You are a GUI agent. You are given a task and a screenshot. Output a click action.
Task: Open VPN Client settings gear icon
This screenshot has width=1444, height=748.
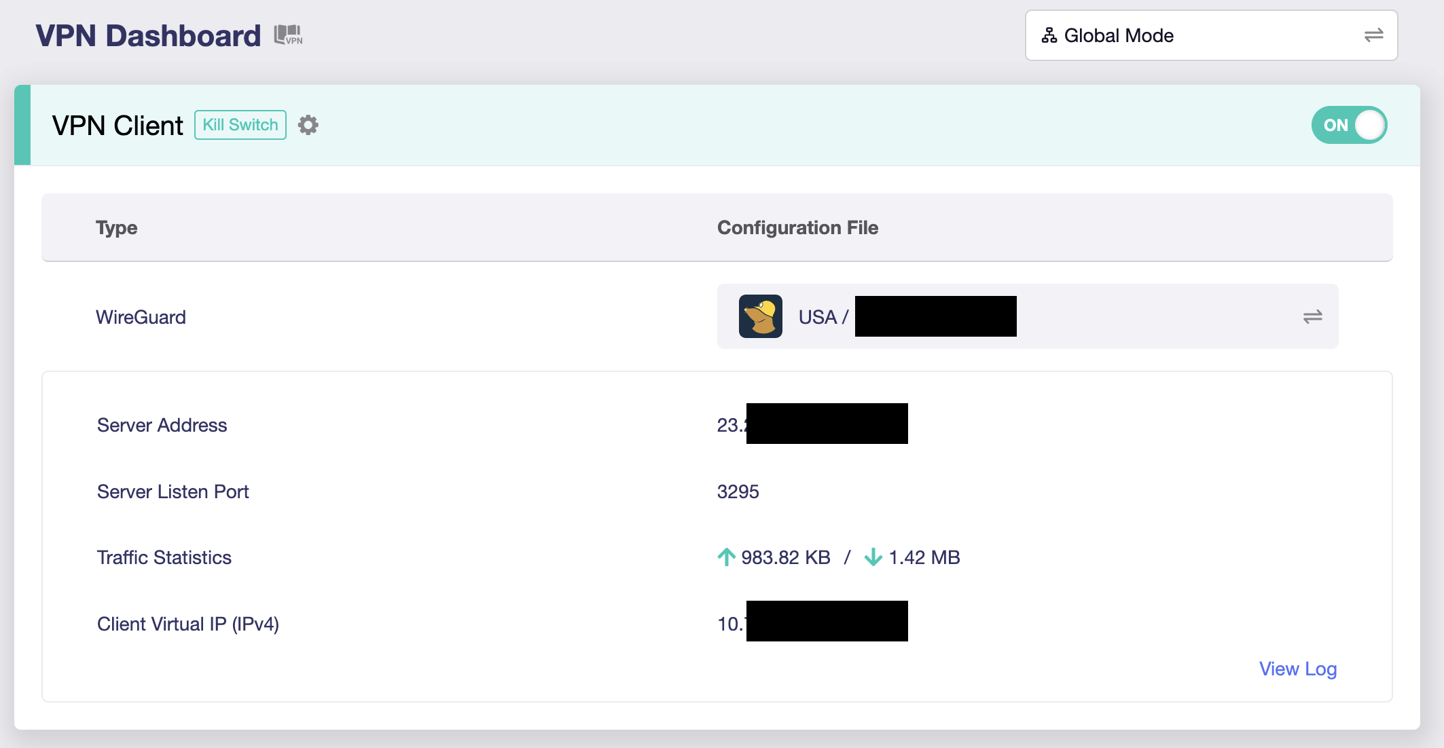[x=308, y=125]
